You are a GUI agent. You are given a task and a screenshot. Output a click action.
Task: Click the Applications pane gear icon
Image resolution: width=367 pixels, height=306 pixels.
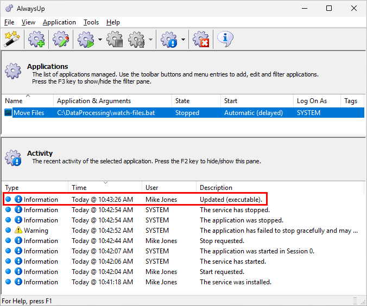(x=13, y=71)
